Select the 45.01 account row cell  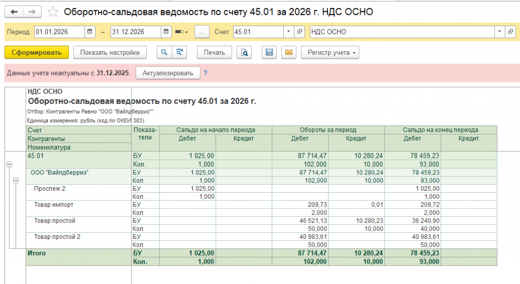(x=79, y=160)
